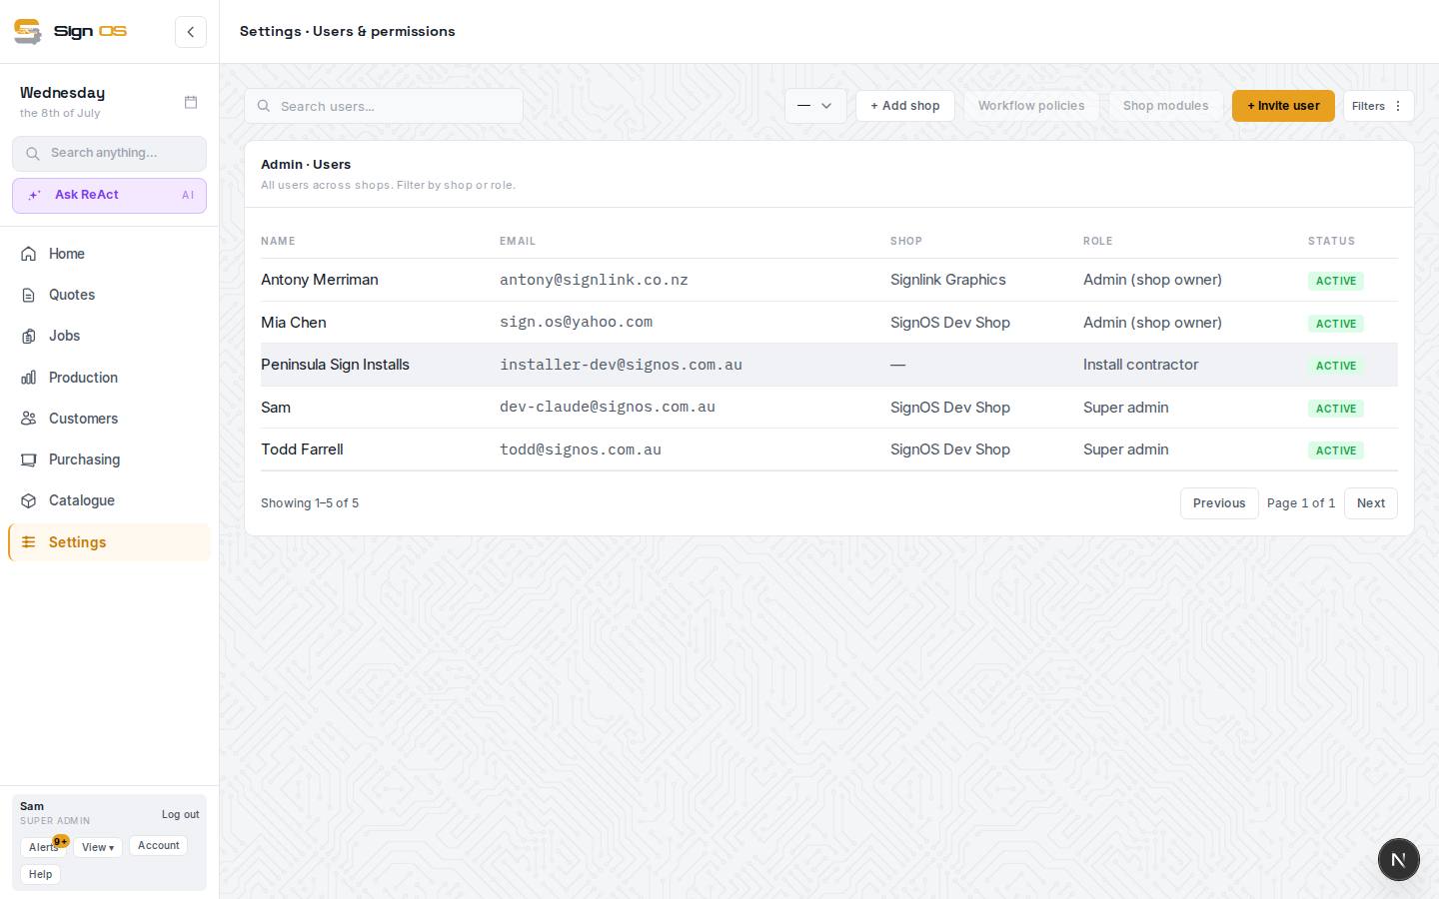This screenshot has height=899, width=1439.
Task: Select user Mia Chen
Action: (x=294, y=323)
